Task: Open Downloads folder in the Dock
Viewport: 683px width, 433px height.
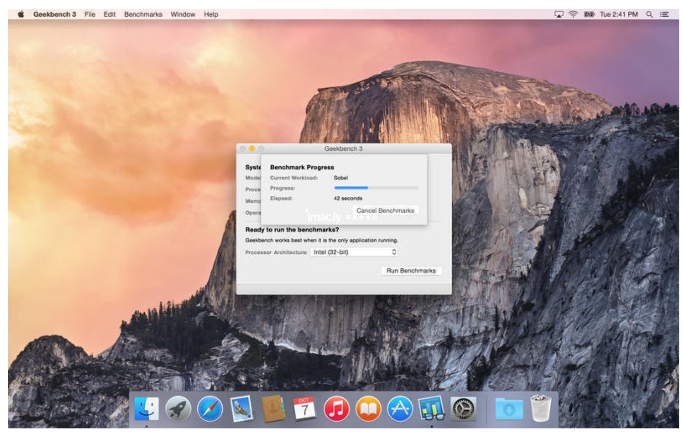Action: [509, 409]
